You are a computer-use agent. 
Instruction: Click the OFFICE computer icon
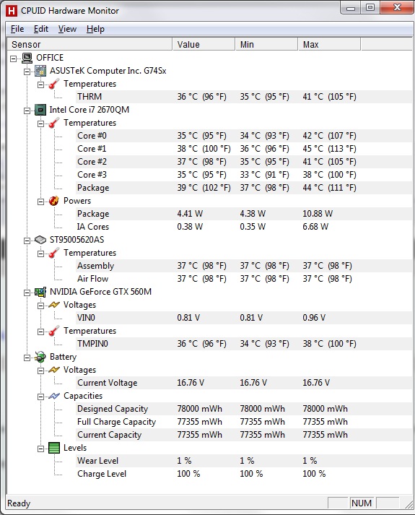click(27, 58)
